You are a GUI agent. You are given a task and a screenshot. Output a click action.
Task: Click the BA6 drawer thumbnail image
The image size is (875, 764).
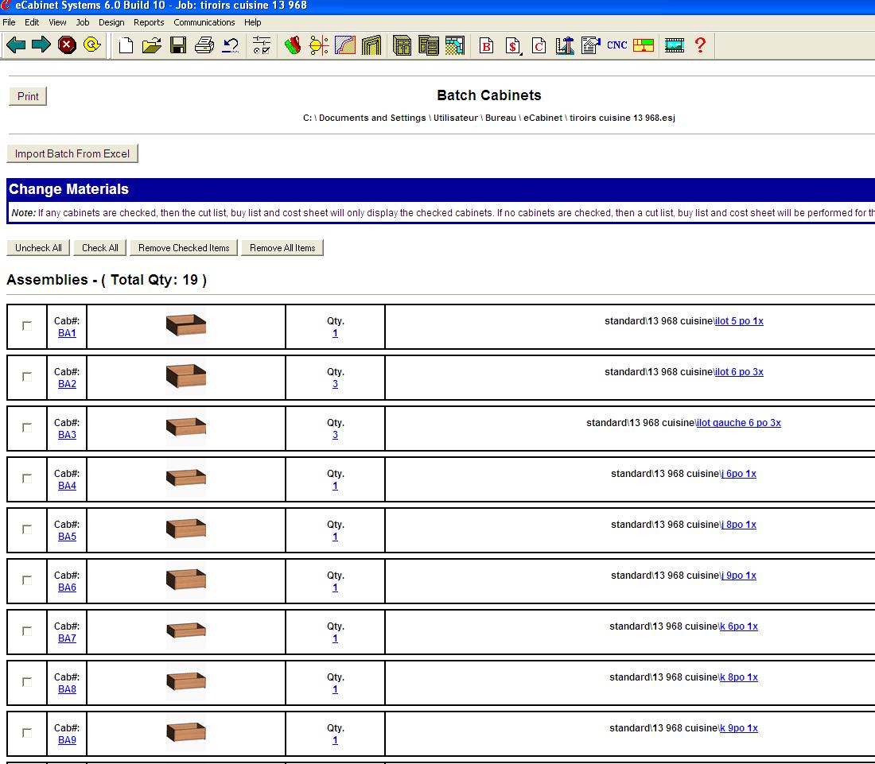click(186, 580)
